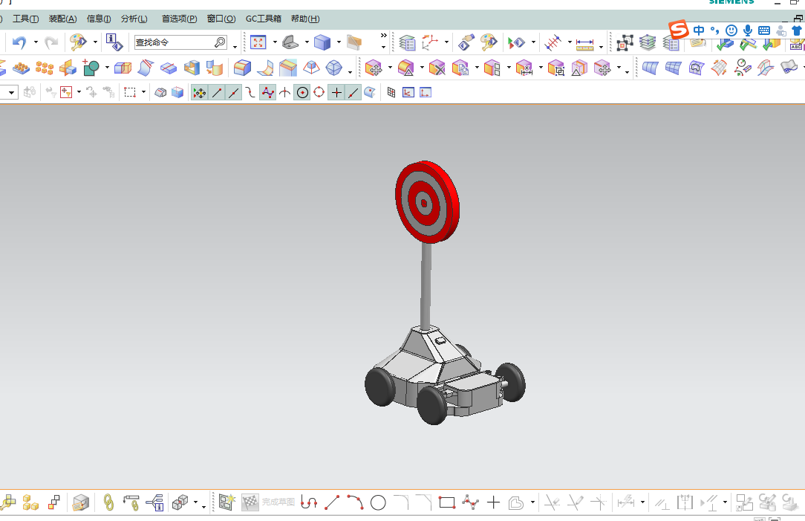The image size is (805, 521).
Task: Click the Unite boolean shapes icon
Action: (x=91, y=68)
